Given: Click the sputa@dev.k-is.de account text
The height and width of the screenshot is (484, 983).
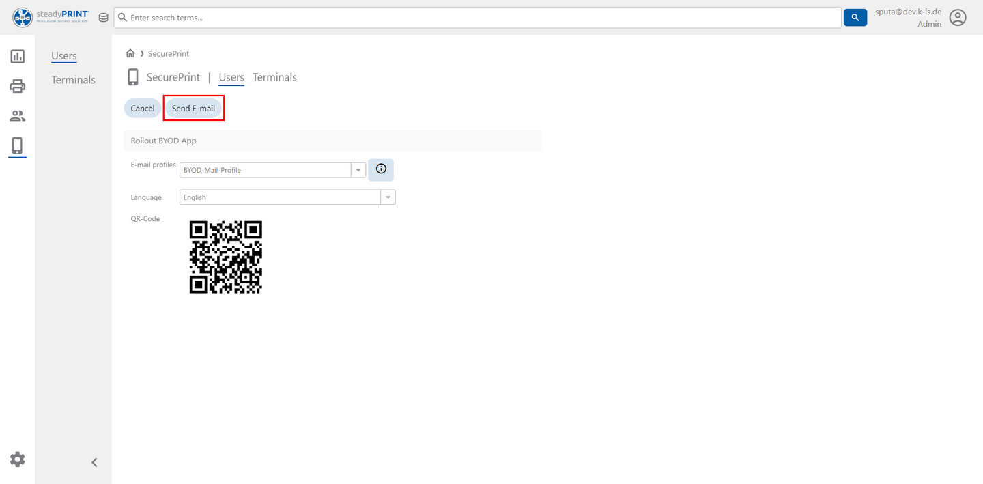Looking at the screenshot, I should 909,12.
